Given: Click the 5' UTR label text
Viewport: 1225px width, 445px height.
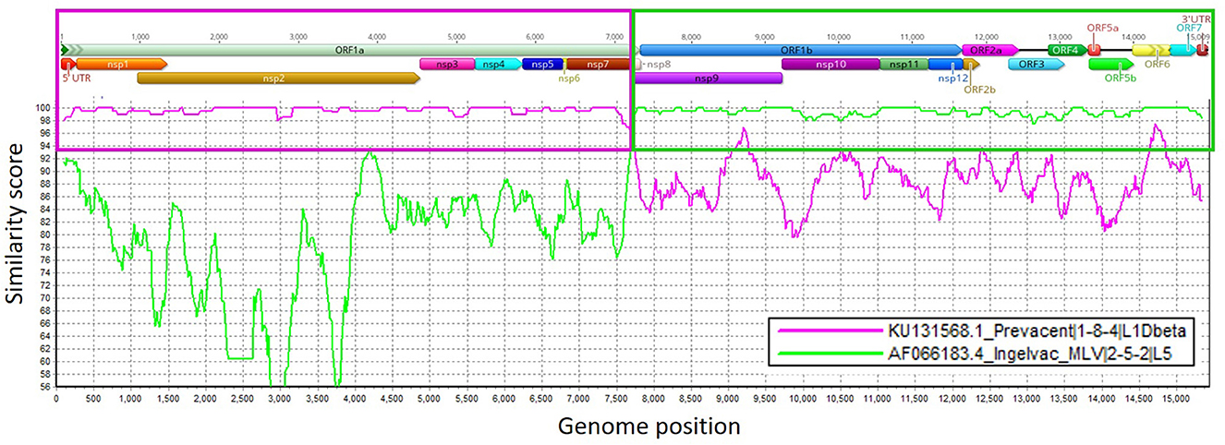Looking at the screenshot, I should point(77,79).
